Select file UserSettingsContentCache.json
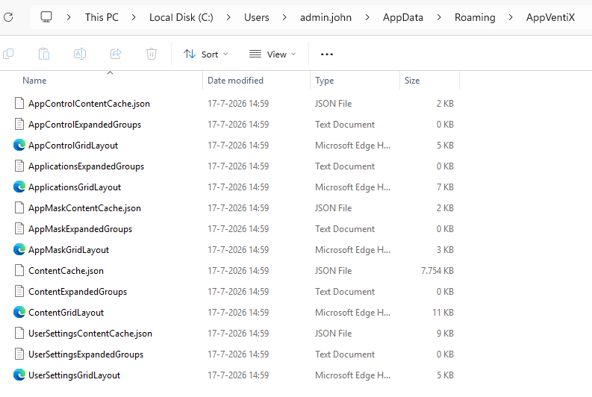The image size is (592, 397). 90,334
